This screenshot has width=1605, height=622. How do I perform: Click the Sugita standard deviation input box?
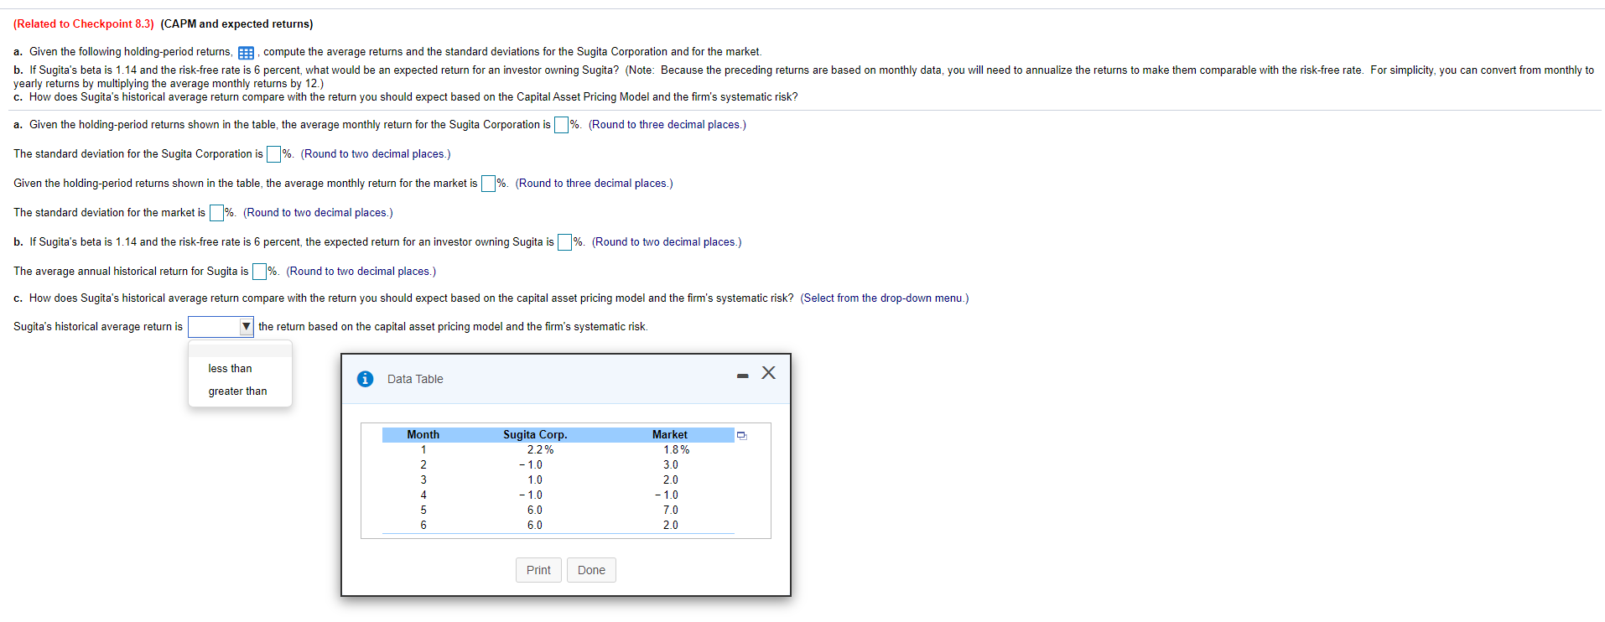pyautogui.click(x=274, y=154)
